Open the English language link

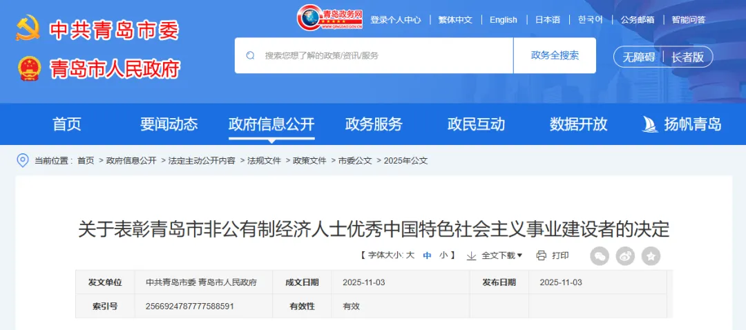(504, 20)
